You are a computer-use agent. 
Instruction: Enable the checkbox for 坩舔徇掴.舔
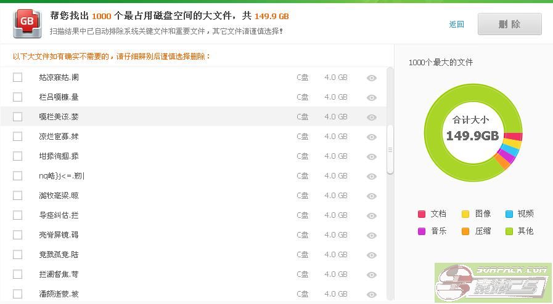[x=17, y=156]
